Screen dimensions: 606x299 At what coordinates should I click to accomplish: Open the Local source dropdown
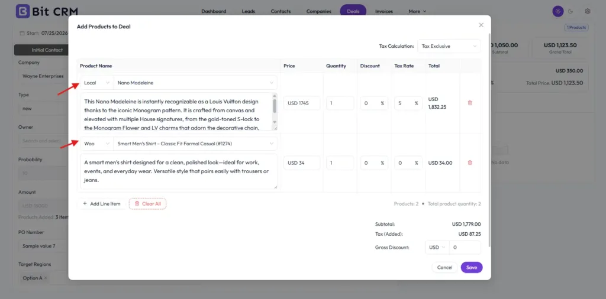[x=97, y=83]
